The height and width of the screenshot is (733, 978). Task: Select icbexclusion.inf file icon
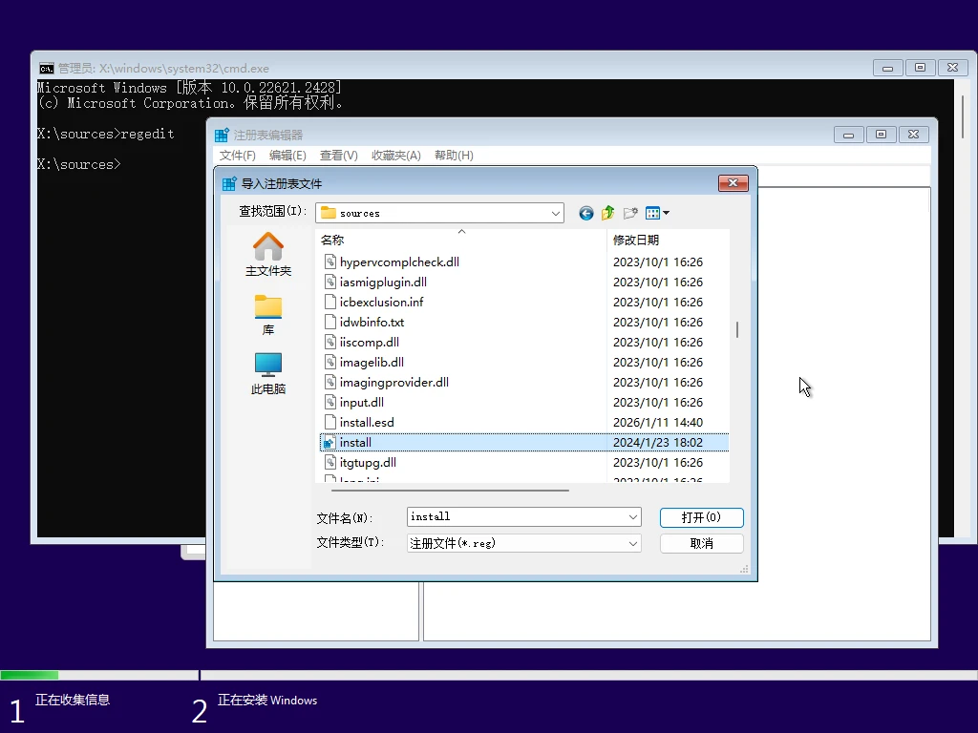330,302
